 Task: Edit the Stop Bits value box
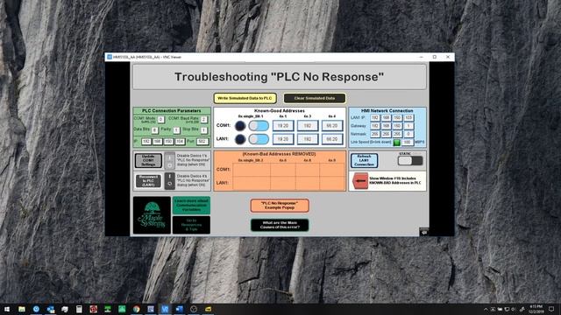pyautogui.click(x=203, y=130)
